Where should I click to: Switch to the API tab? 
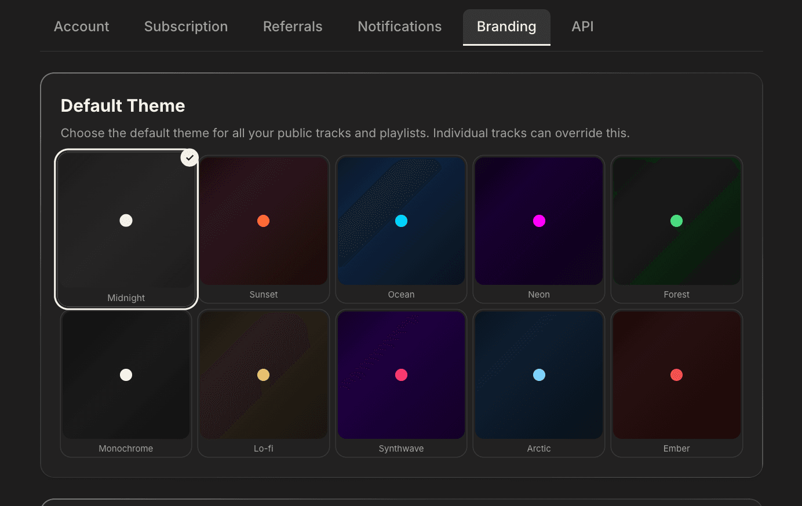pyautogui.click(x=582, y=26)
